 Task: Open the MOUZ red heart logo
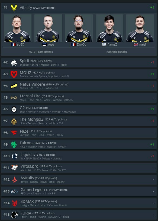pos(14,74)
